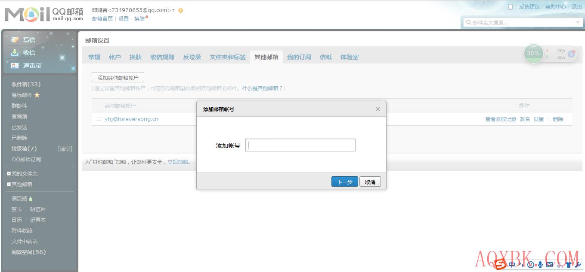Click the 下一步 button in the dialog

pos(345,182)
